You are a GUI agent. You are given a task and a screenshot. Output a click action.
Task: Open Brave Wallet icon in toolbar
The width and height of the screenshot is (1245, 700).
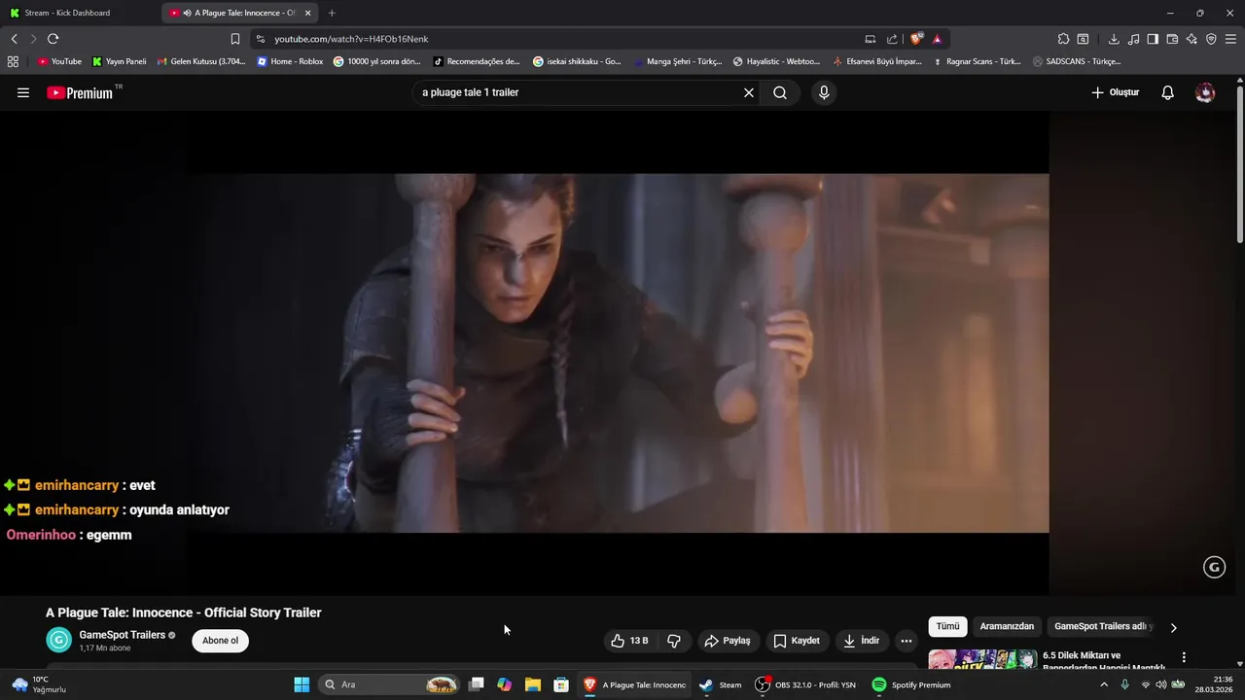click(1172, 39)
